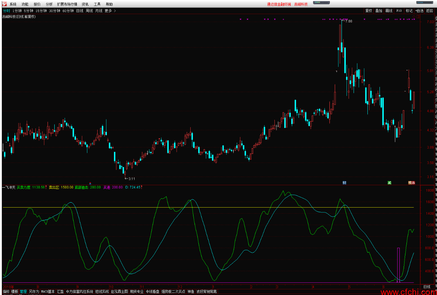Apply the 强势股二次买点 template
The height and width of the screenshot is (295, 437).
[173, 291]
